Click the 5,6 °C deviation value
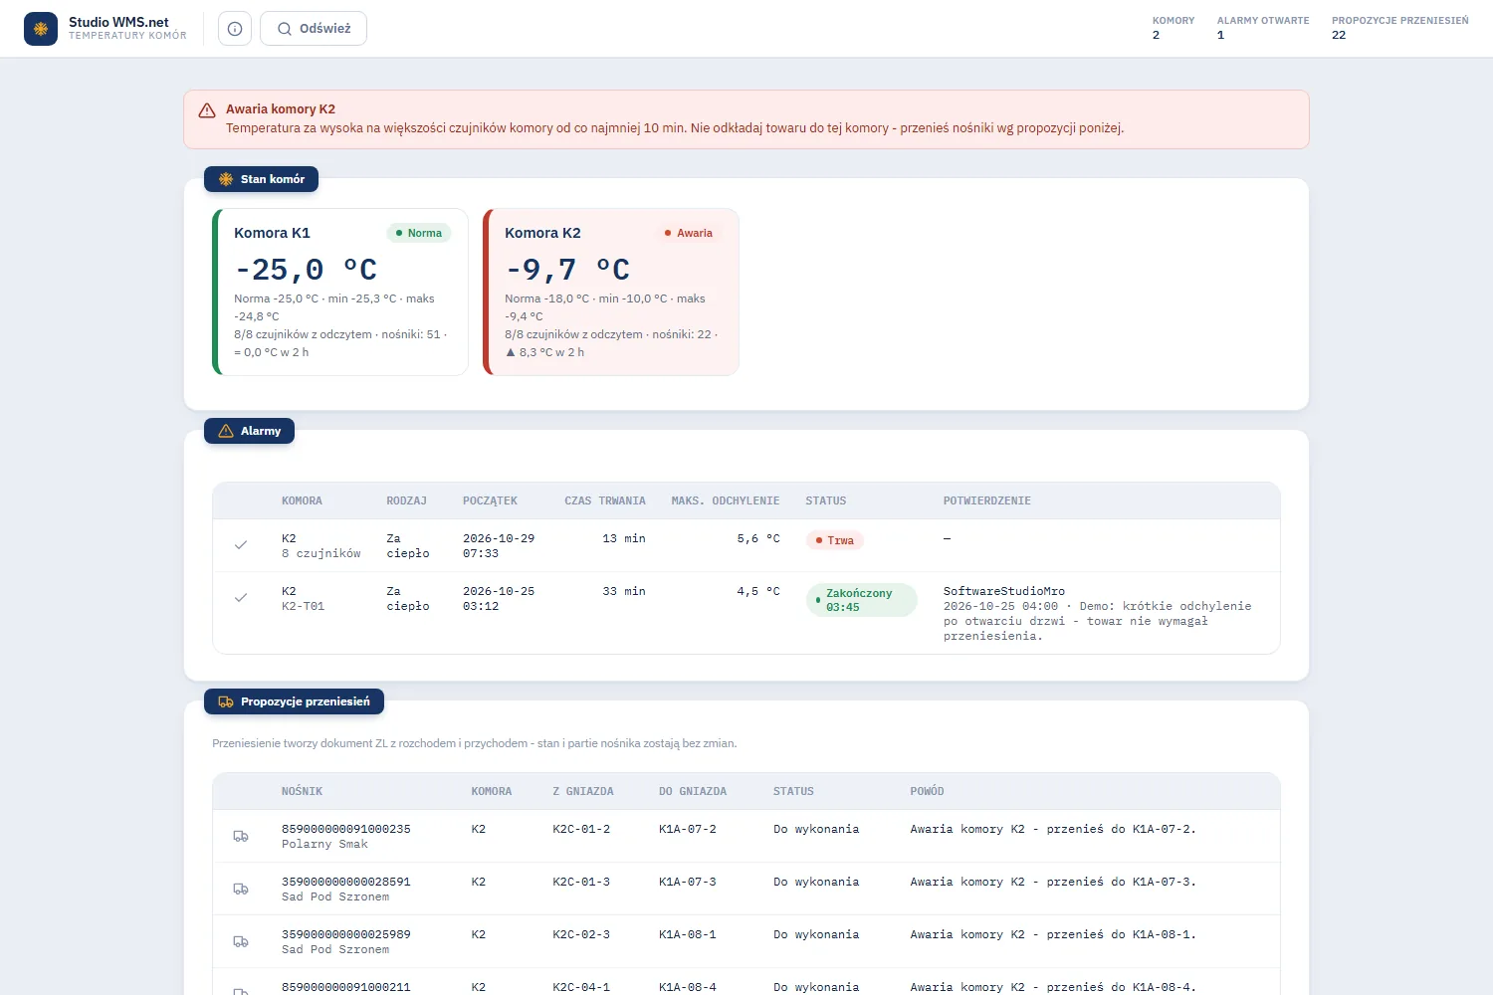 coord(758,538)
